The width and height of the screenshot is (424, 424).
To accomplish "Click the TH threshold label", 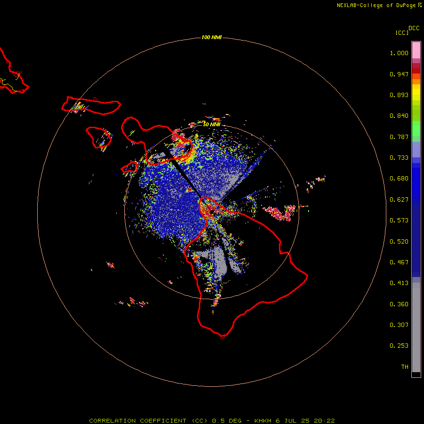I will pos(405,367).
